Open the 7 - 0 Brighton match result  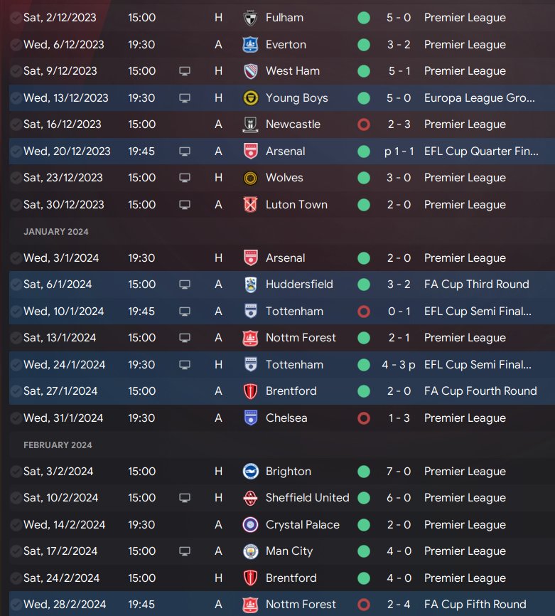pos(399,472)
